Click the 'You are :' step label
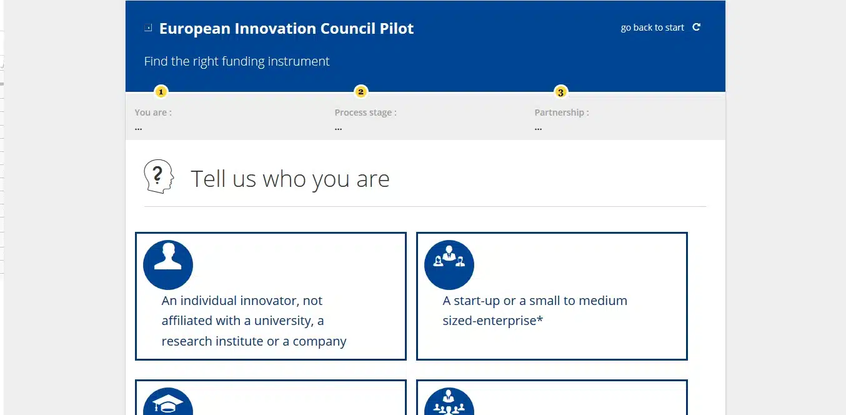Image resolution: width=846 pixels, height=415 pixels. tap(153, 112)
